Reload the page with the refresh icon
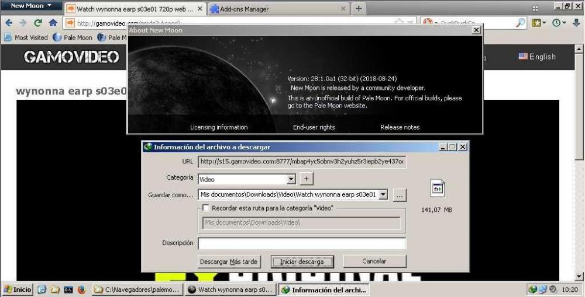Viewport: 585px width, 297px height. 38,23
